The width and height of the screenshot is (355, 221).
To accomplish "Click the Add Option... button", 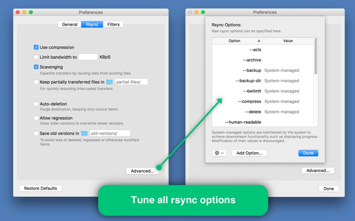I will [x=249, y=153].
